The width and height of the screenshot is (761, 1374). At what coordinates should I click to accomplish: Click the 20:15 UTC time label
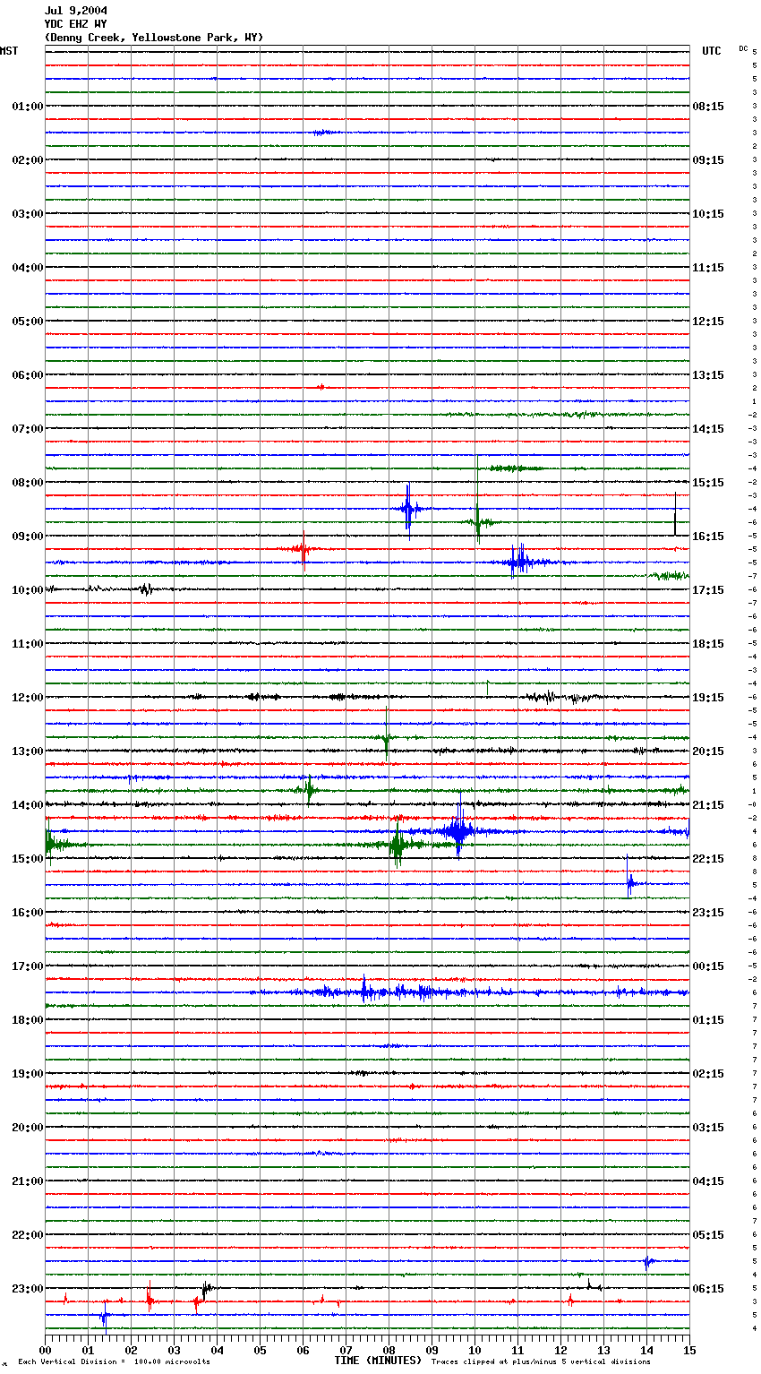708,751
